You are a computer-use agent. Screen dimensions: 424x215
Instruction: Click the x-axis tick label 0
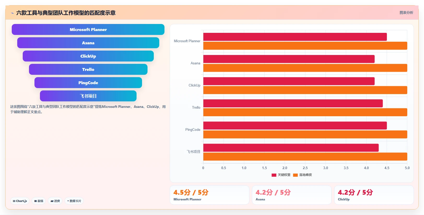click(203, 168)
